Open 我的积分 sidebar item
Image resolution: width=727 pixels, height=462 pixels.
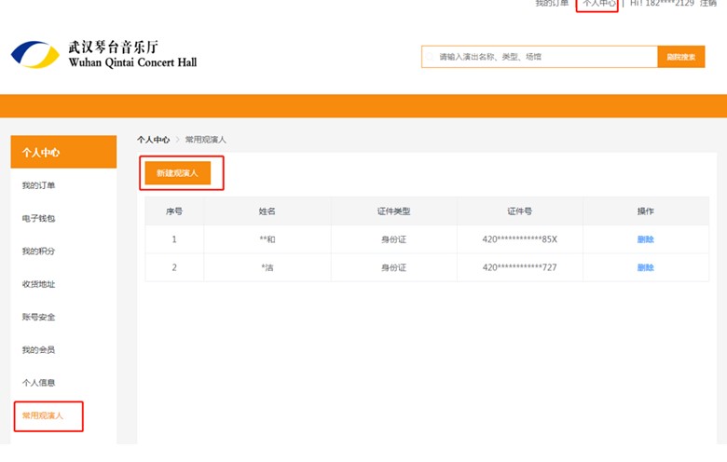point(38,251)
